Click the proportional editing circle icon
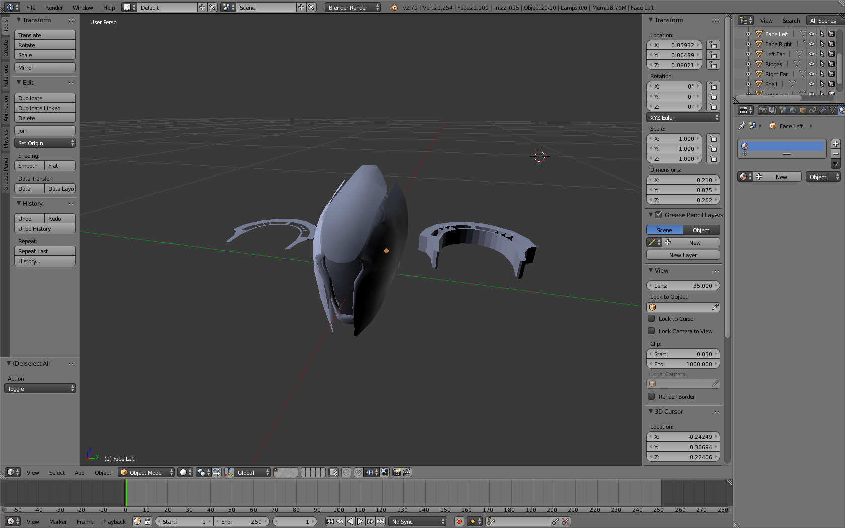Viewport: 845px width, 528px height. (346, 472)
